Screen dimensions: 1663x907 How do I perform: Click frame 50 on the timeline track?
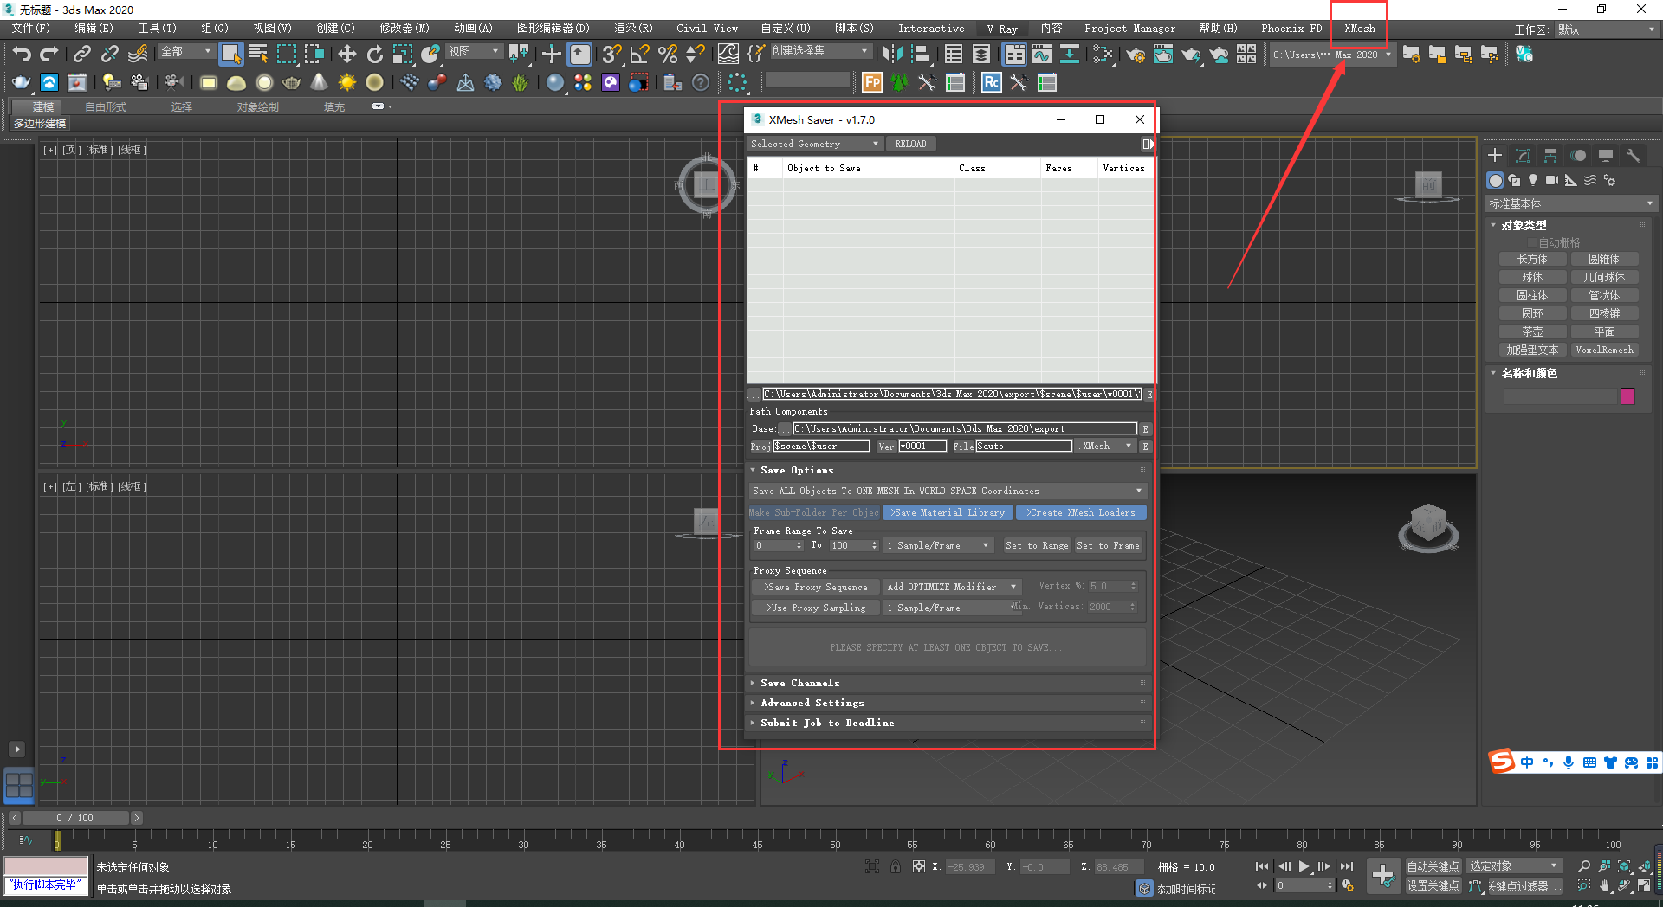(x=835, y=839)
